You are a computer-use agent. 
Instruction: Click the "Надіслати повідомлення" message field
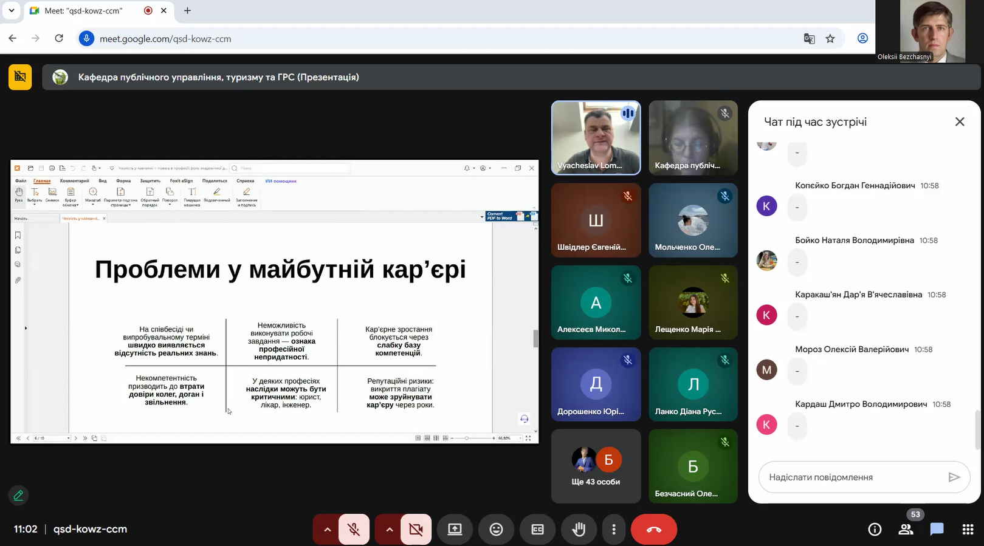pos(851,477)
